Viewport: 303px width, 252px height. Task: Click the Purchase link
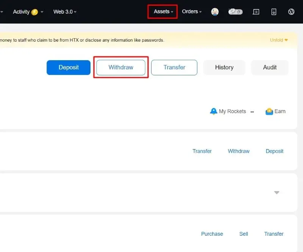[212, 234]
